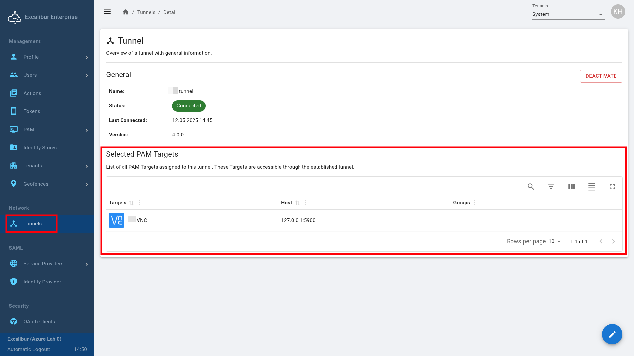Toggle fullscreen table view icon
This screenshot has height=356, width=634.
(x=612, y=187)
